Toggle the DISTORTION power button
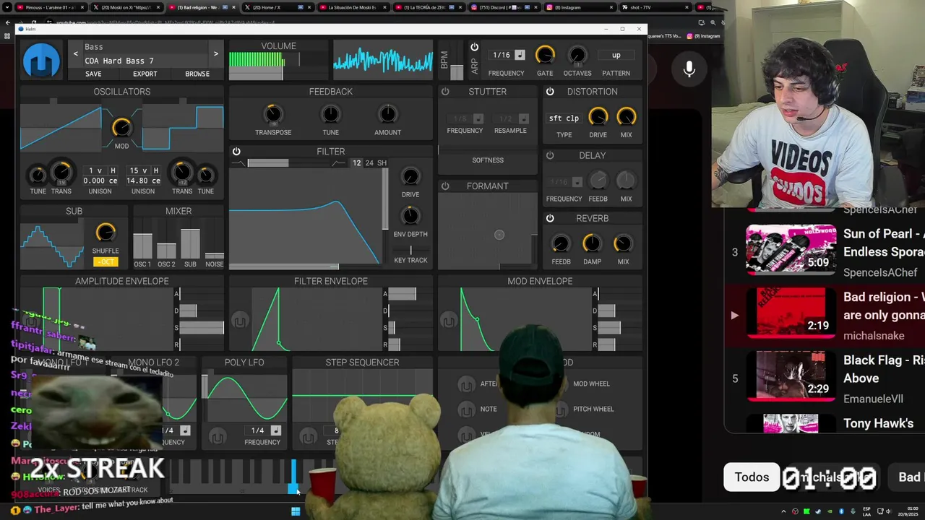Screen dimensions: 925x520 (x=550, y=92)
